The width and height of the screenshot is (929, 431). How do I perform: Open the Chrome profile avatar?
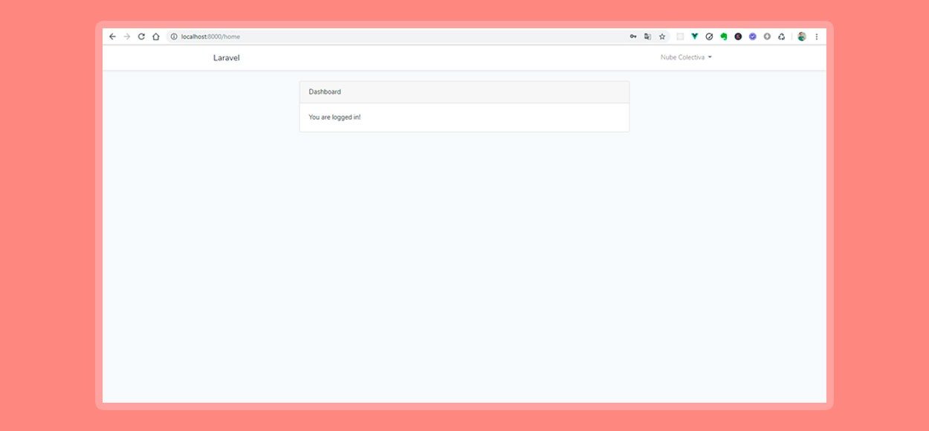[x=802, y=36]
